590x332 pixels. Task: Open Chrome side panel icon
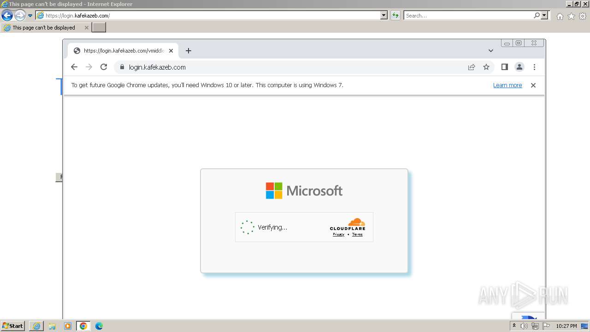pos(505,67)
